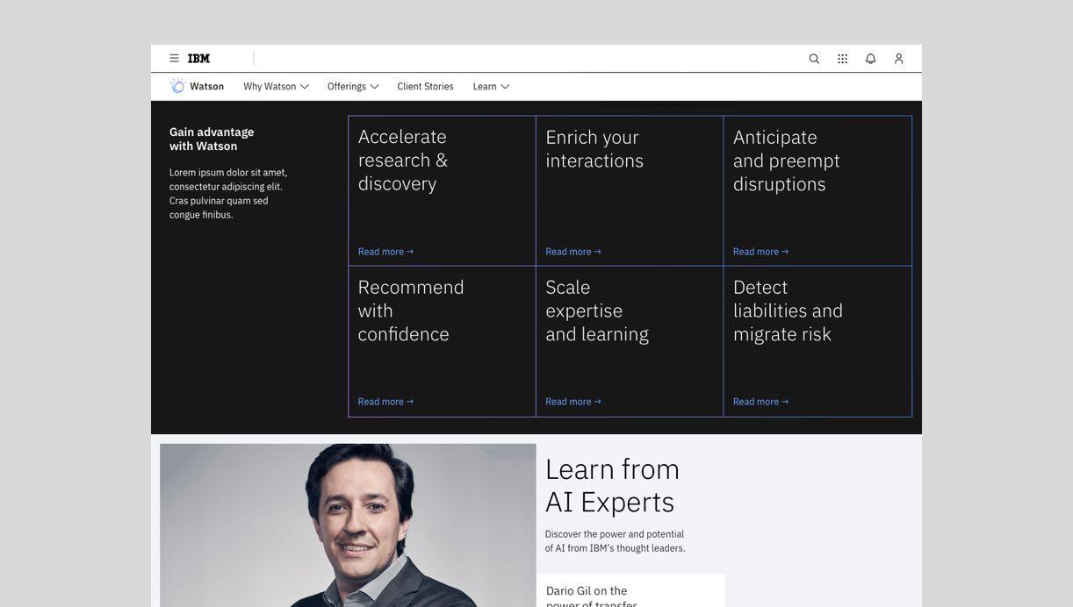Select the Detect liabilities and migrate risk heading

coord(788,310)
